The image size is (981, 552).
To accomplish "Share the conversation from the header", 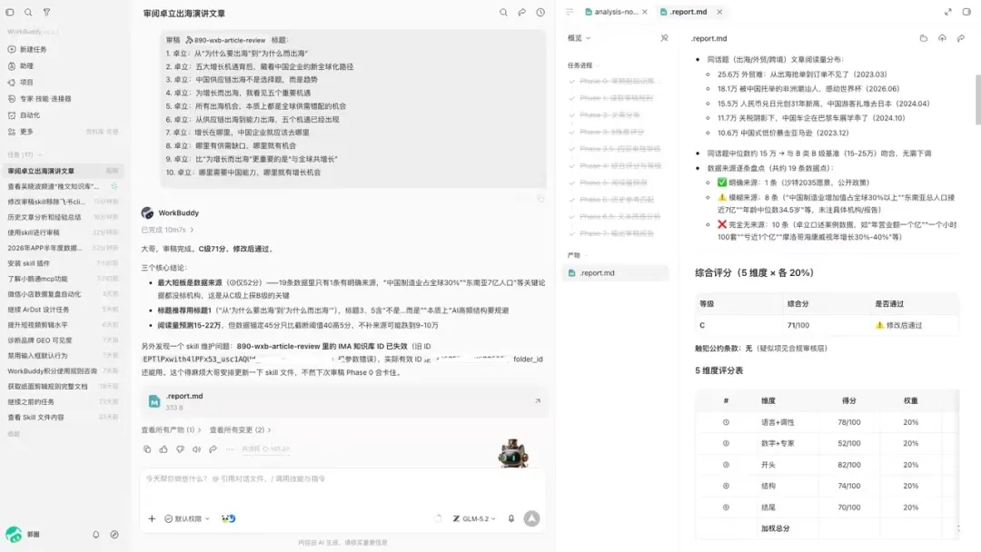I will (x=521, y=13).
